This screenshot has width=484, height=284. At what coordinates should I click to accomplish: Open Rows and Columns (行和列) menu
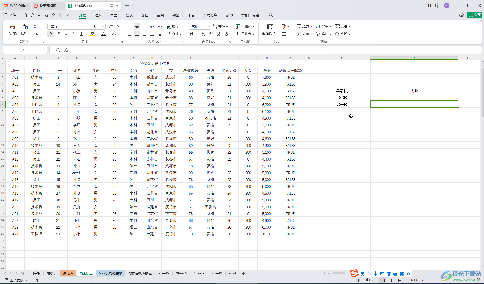pos(245,26)
